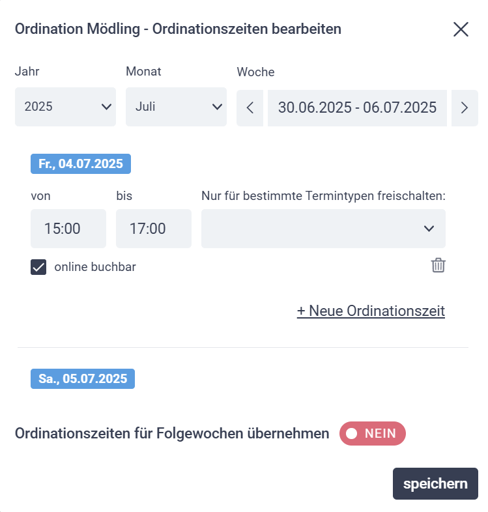Click the week range 30.06.2025 - 06.07.2025
The width and height of the screenshot is (488, 512).
click(x=357, y=107)
